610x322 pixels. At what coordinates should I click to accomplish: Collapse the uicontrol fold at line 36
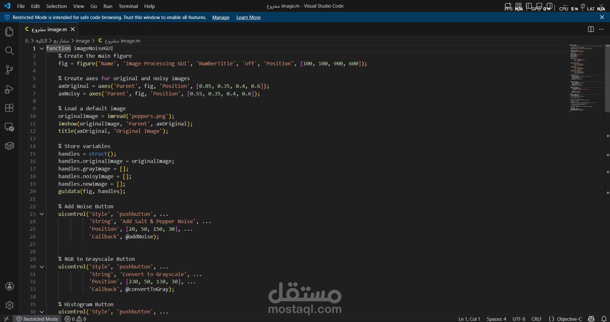click(x=42, y=312)
